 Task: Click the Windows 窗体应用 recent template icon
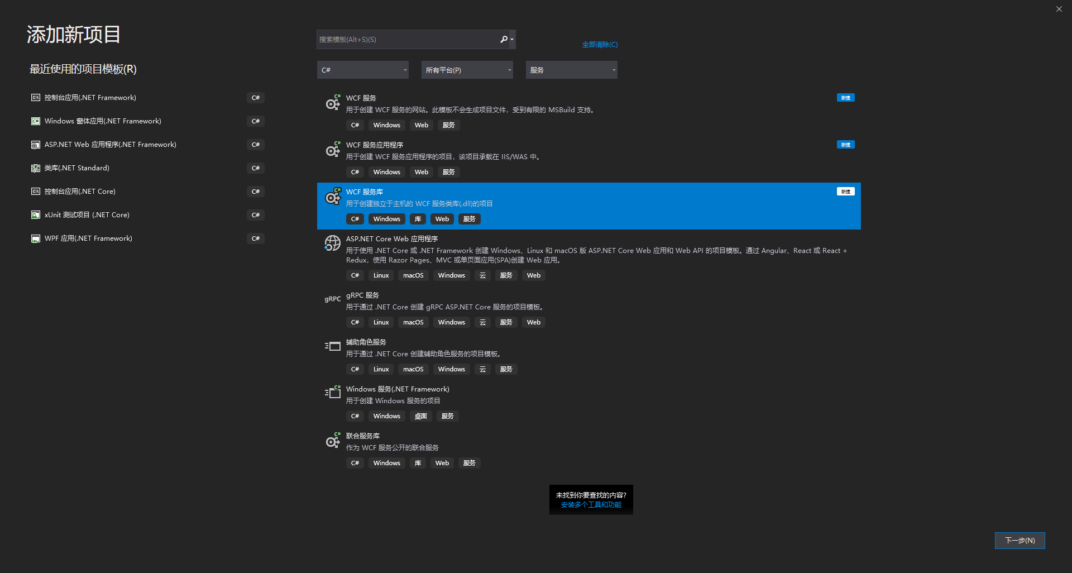coord(36,121)
